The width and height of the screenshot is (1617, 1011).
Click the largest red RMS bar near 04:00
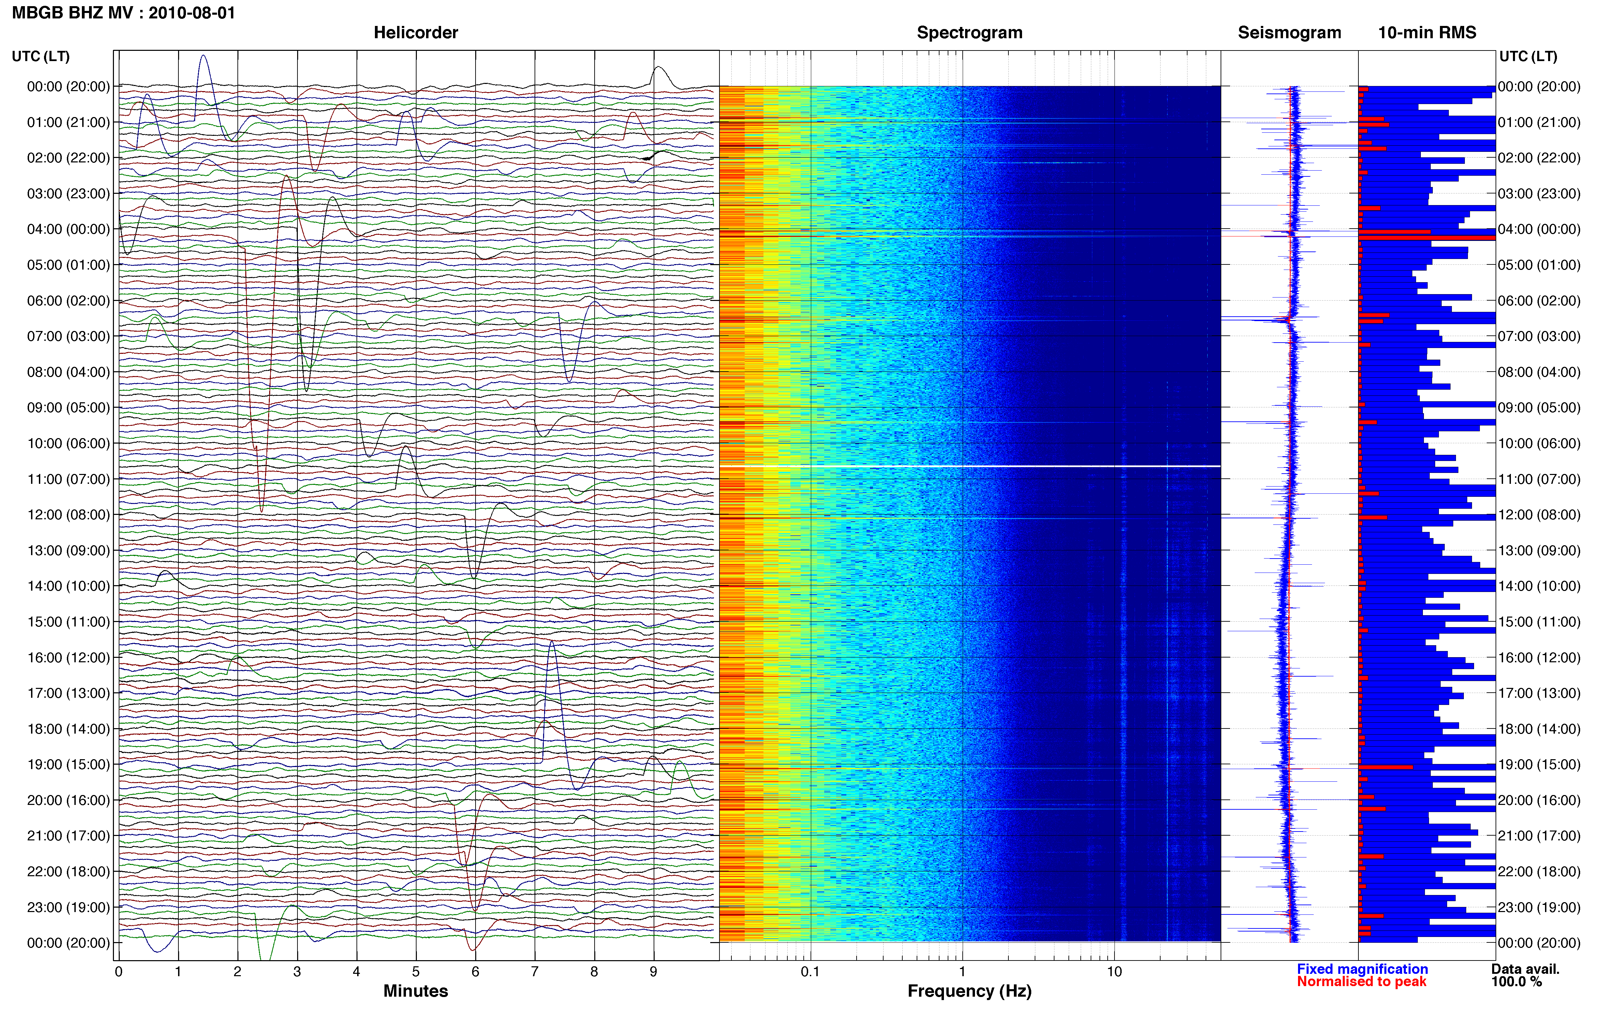pyautogui.click(x=1427, y=237)
